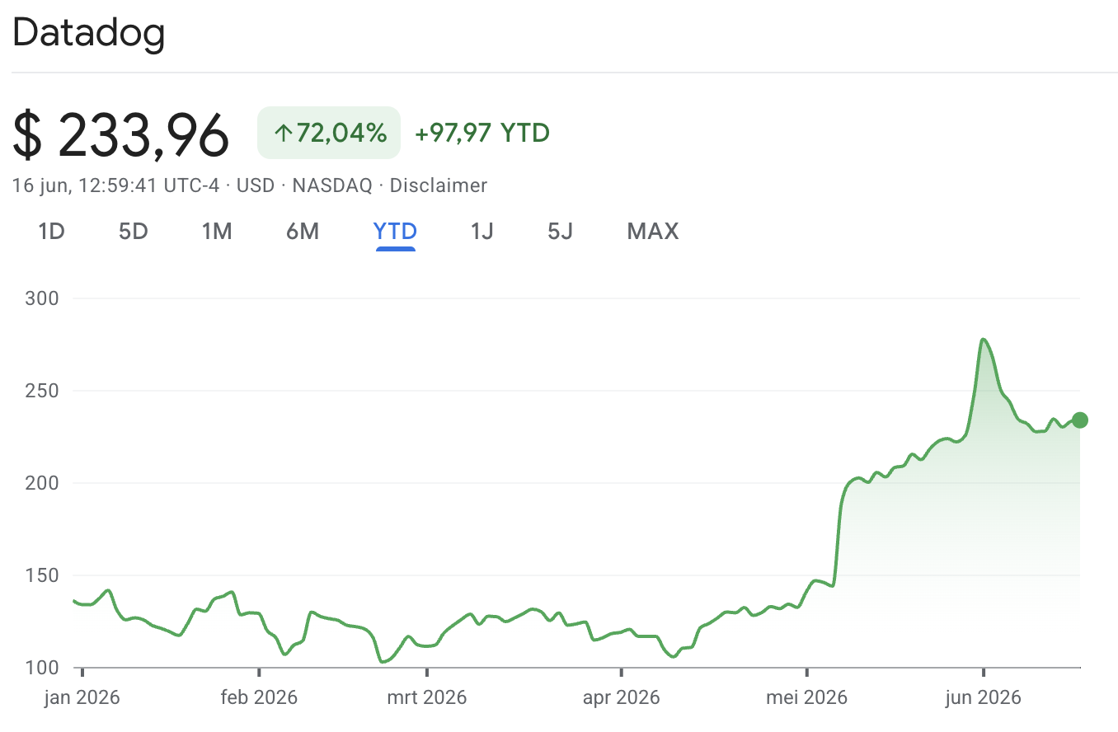The height and width of the screenshot is (732, 1118).
Task: Click the 200 y-axis label
Action: (43, 483)
